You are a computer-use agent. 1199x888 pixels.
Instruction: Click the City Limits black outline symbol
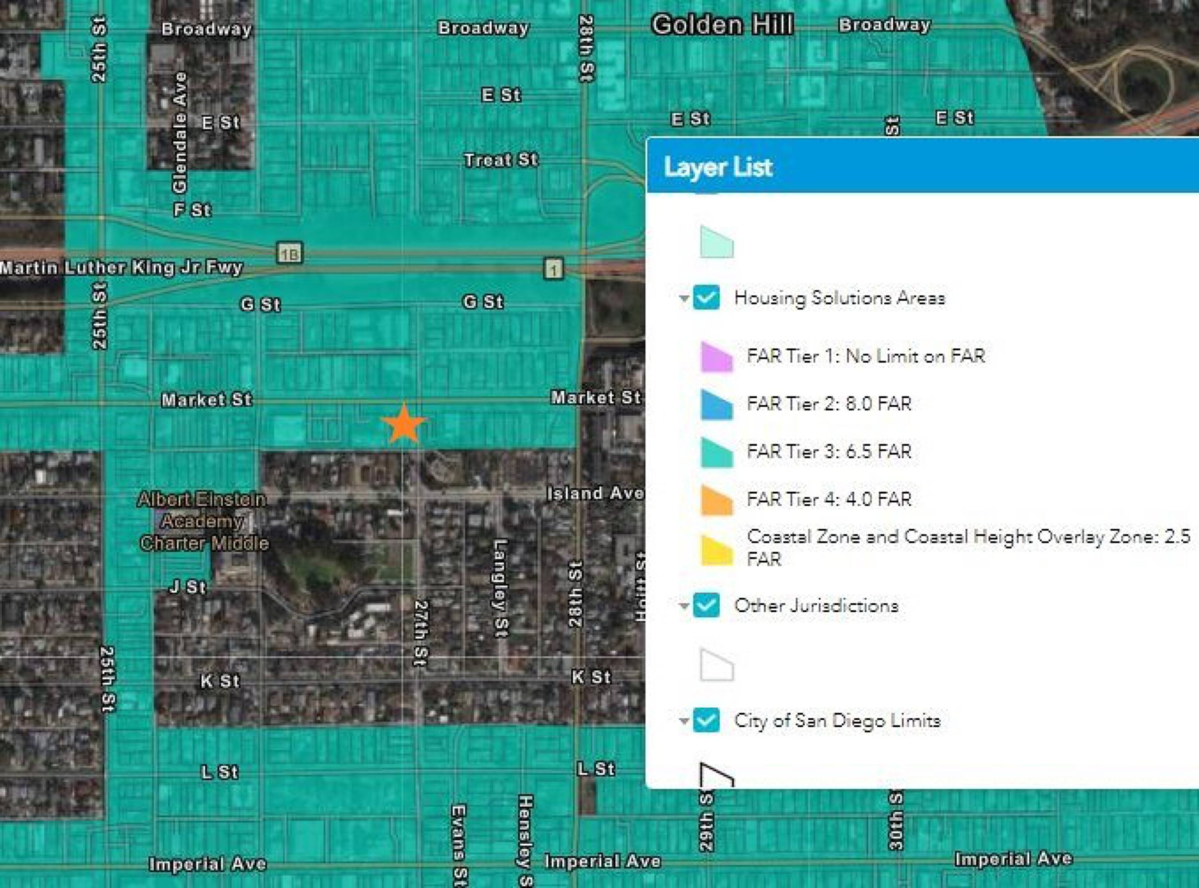716,776
